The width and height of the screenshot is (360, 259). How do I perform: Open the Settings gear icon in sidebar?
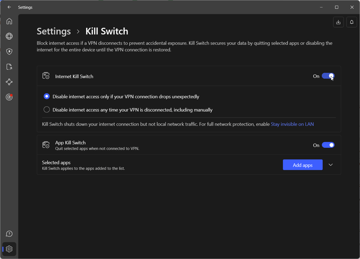pyautogui.click(x=9, y=249)
